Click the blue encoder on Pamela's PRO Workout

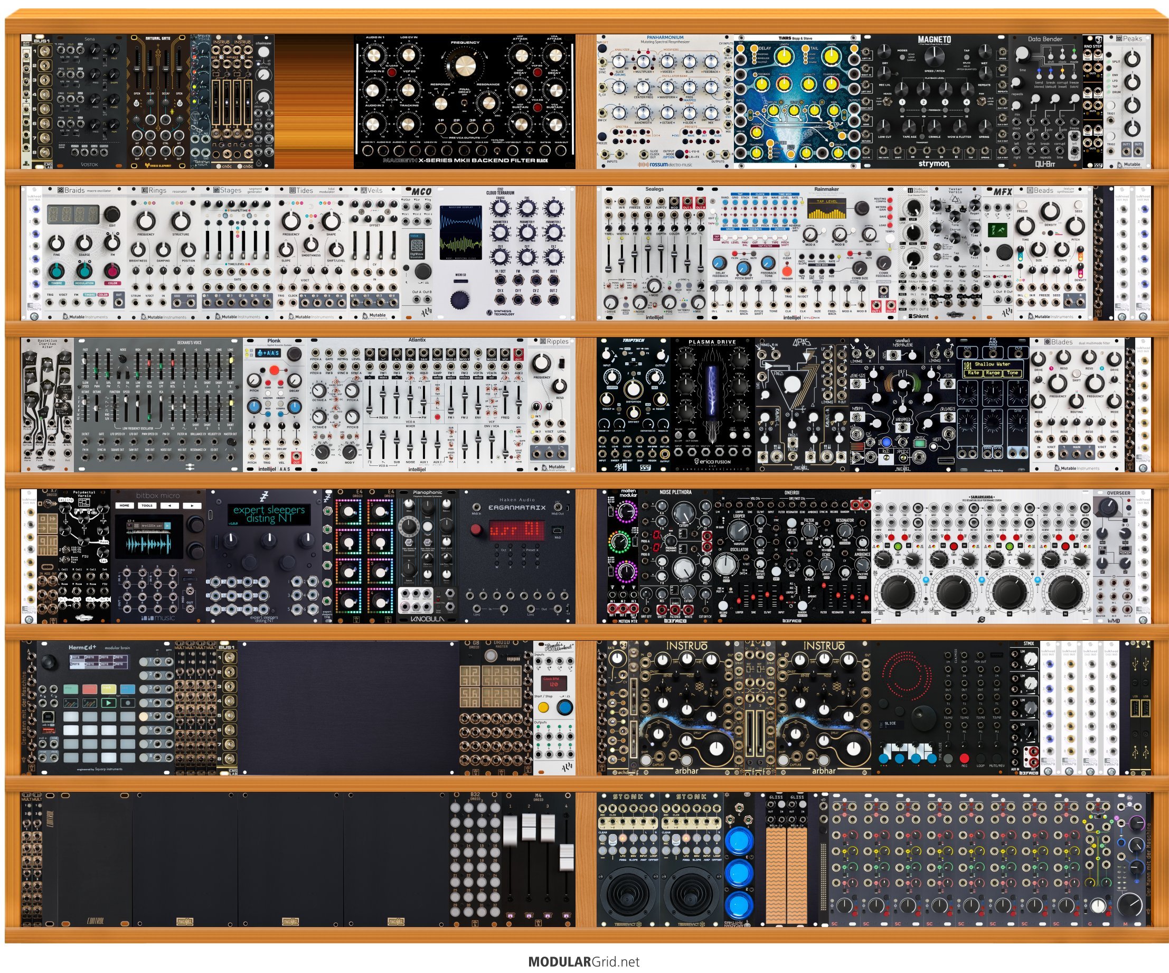564,707
